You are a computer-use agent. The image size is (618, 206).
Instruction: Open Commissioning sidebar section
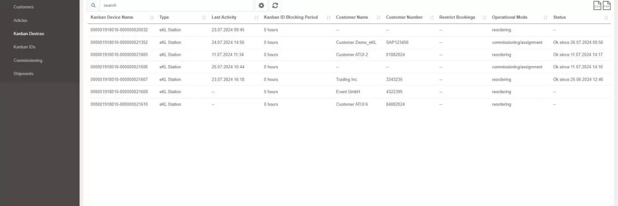point(28,60)
